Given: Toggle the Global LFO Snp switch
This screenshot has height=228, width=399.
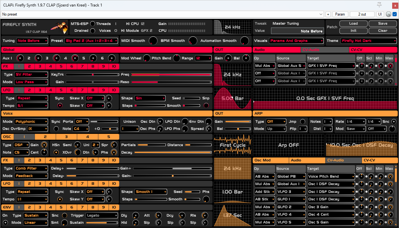Looking at the screenshot, I should [x=206, y=105].
